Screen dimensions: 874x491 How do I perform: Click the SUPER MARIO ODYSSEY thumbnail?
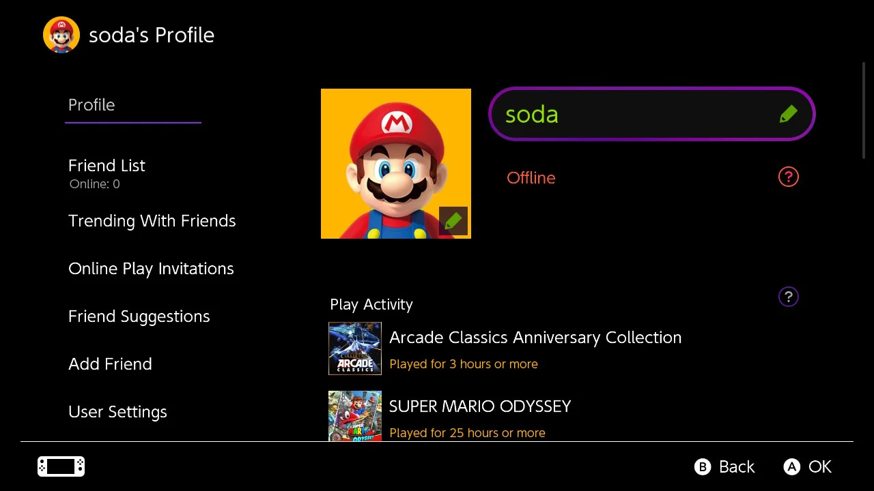pyautogui.click(x=355, y=416)
